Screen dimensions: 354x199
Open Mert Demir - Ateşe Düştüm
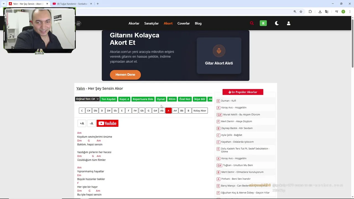[236, 121]
